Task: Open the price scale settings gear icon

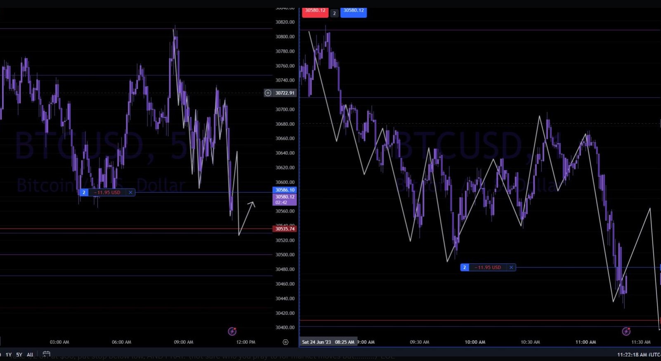Action: coord(286,342)
